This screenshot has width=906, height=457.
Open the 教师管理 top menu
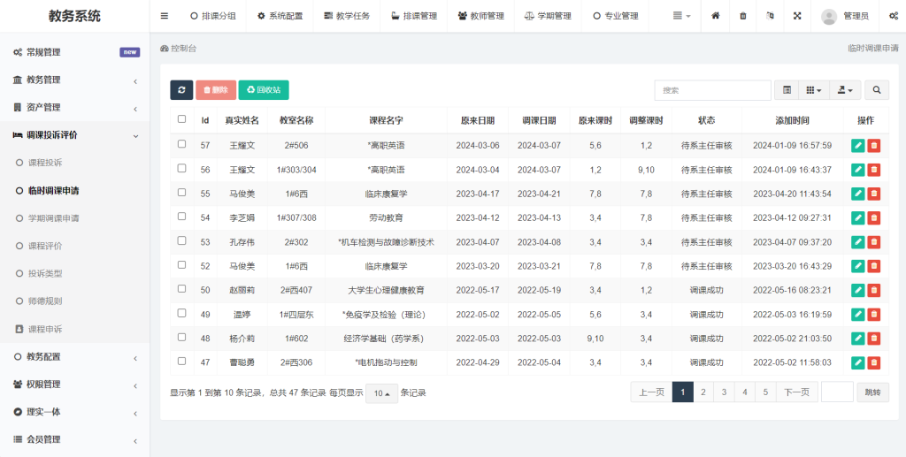[480, 16]
